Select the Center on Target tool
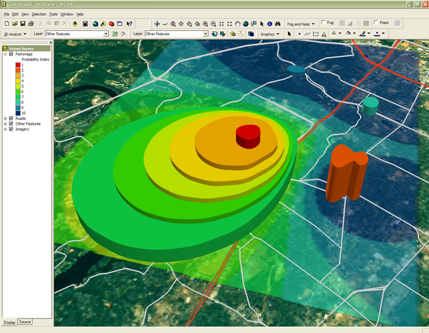This screenshot has width=429, height=333. click(181, 24)
